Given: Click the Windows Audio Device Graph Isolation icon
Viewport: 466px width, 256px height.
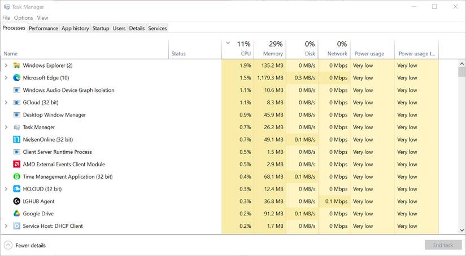Looking at the screenshot, I should coord(16,90).
